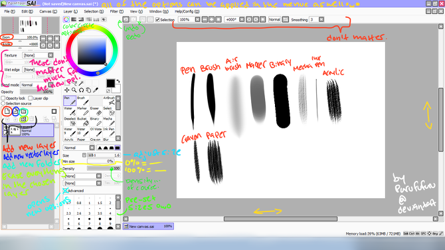Enable the Layer clip checkbox
The image size is (445, 250).
31,98
